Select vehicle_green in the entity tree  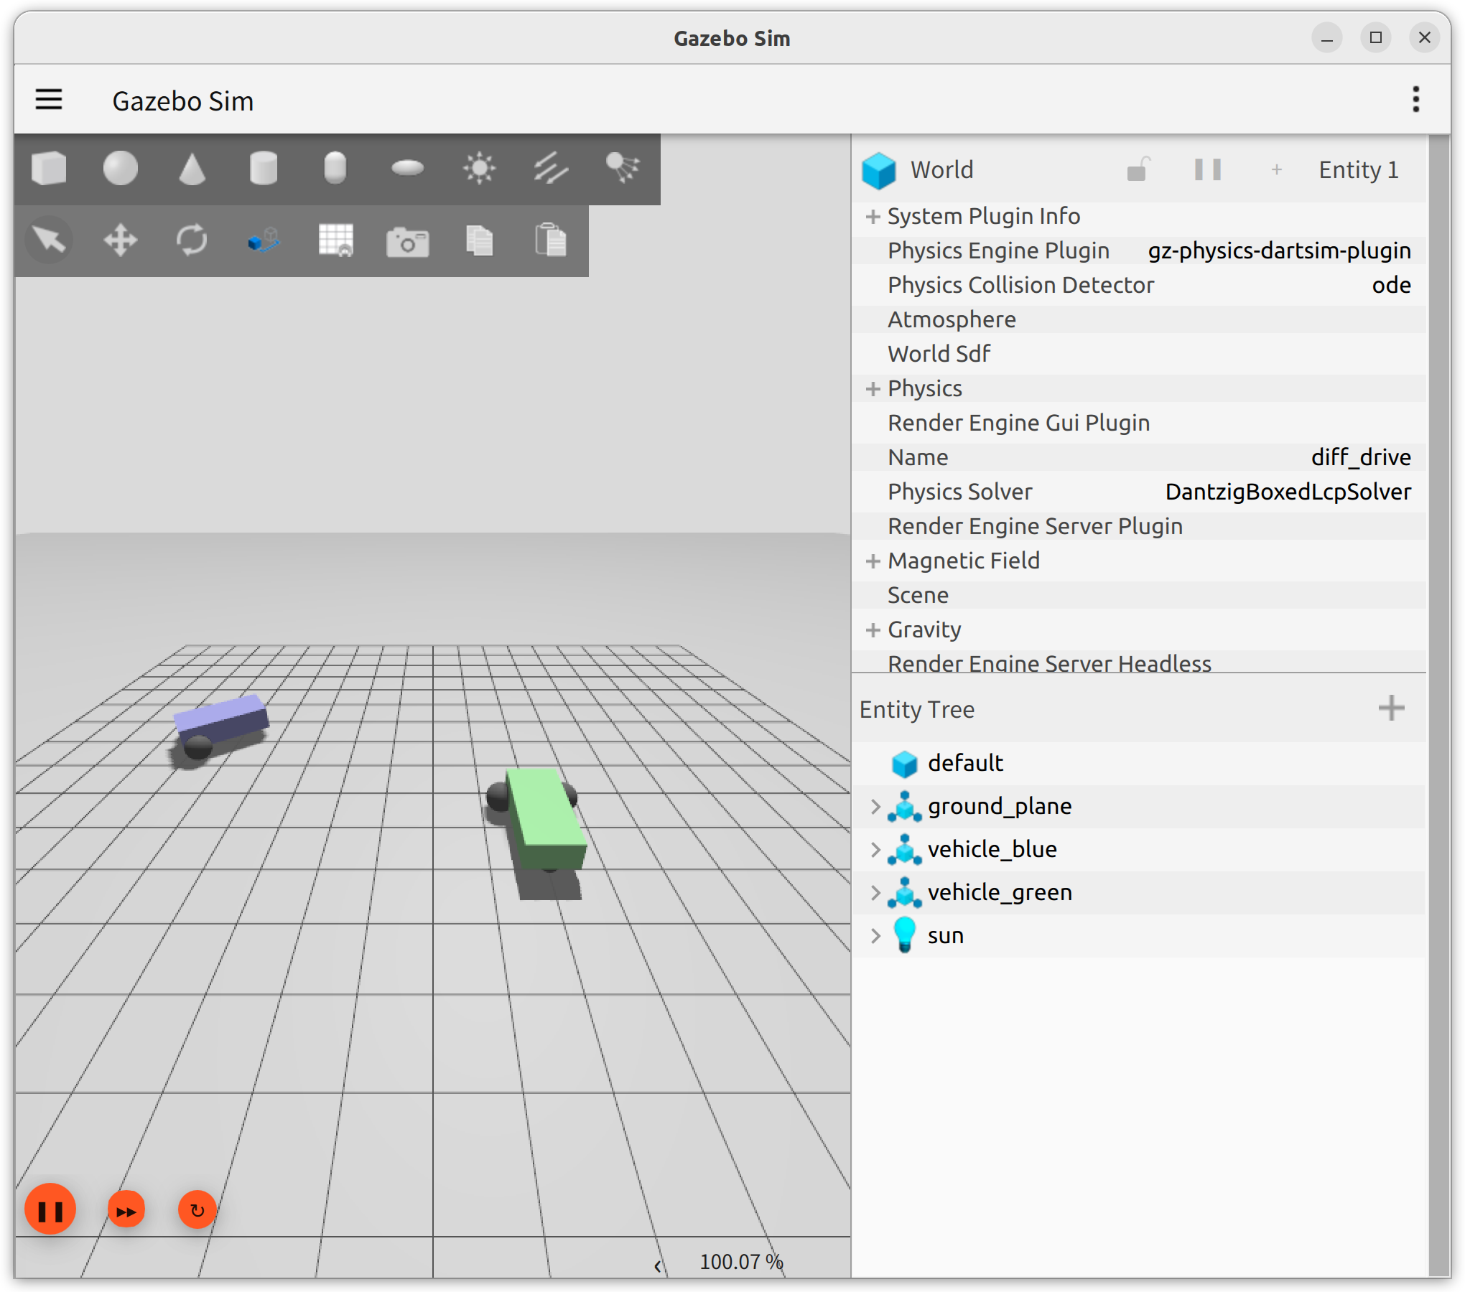point(1139,892)
